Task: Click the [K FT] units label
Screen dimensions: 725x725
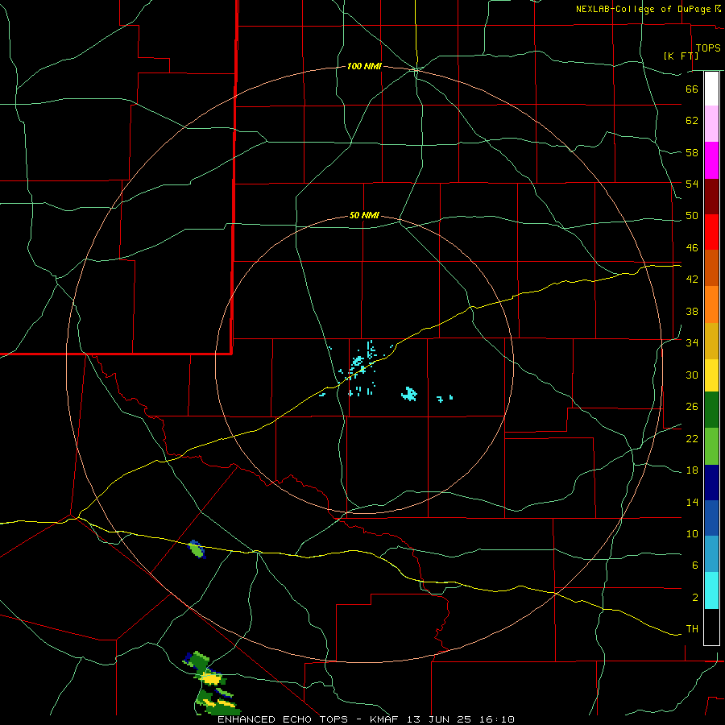Action: pyautogui.click(x=681, y=56)
